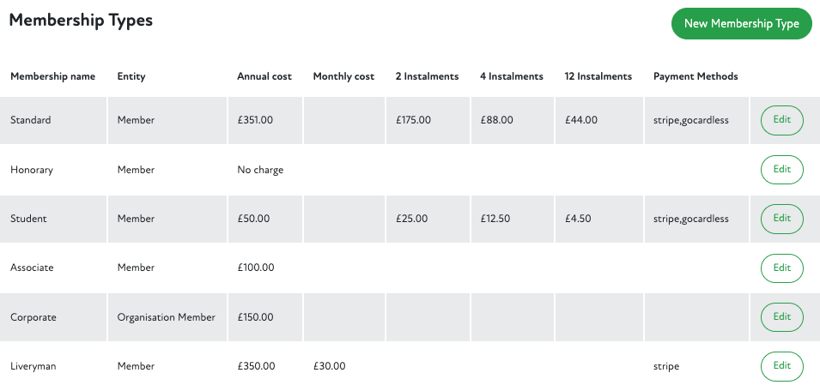Edit the Student membership type
820x391 pixels.
[781, 219]
